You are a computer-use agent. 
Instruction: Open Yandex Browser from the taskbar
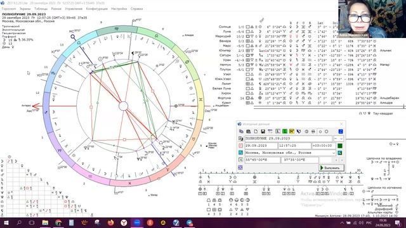coord(124,222)
